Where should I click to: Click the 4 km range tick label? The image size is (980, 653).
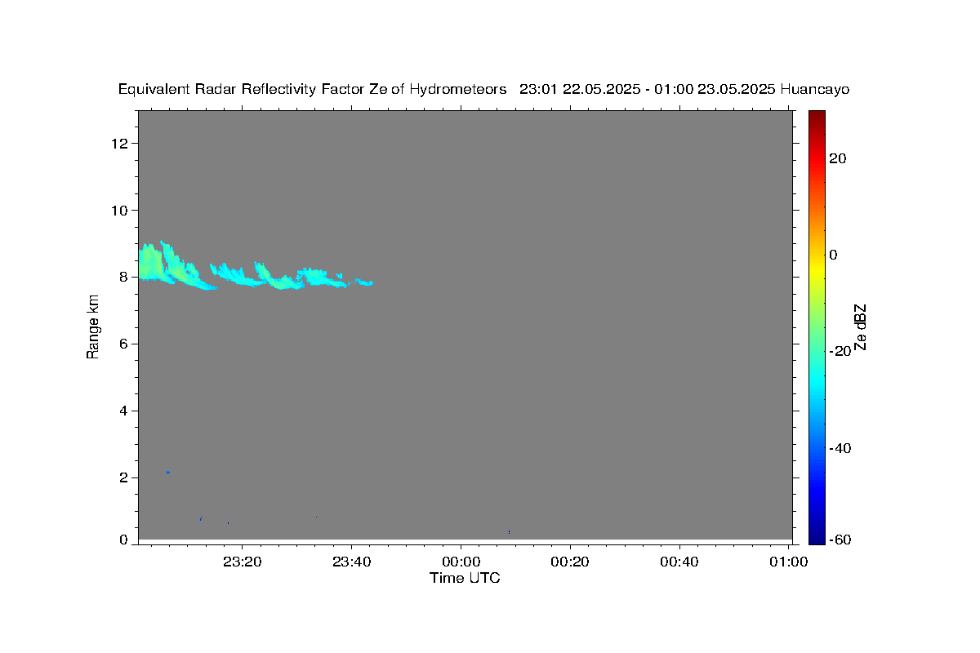tap(124, 411)
